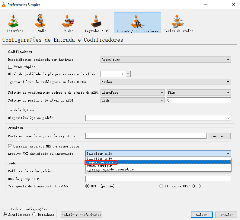Minimize the preferences window
The height and width of the screenshot is (220, 240).
coord(206,5)
